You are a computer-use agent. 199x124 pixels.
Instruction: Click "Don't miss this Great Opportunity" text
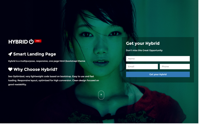coord(144,50)
